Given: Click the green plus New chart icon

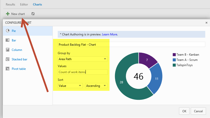Looking at the screenshot, I should click(x=8, y=14).
